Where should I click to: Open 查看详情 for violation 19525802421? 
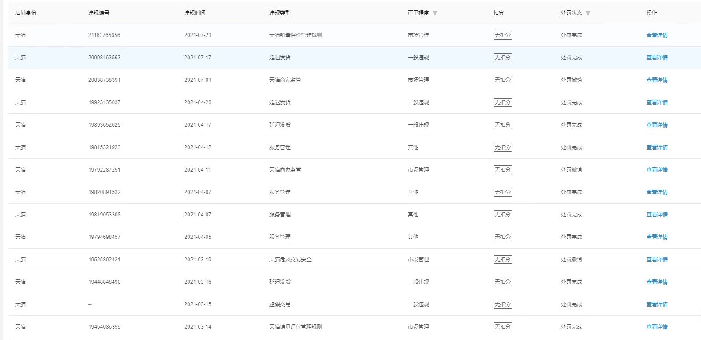[x=657, y=260]
